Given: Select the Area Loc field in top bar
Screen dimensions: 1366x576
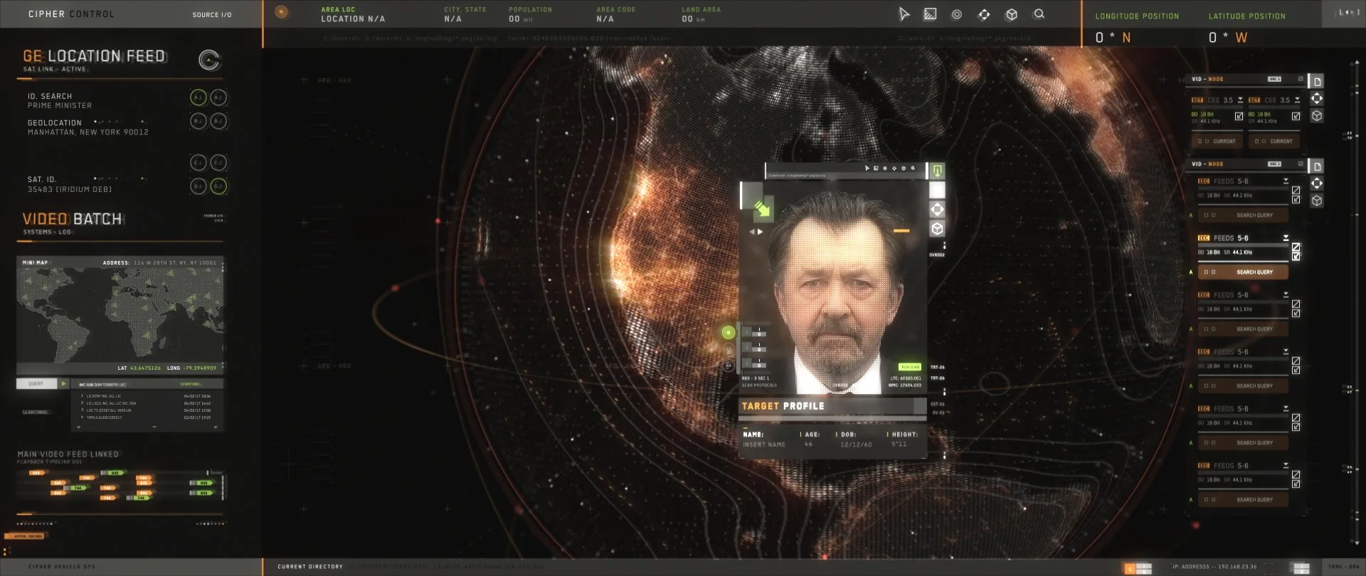Looking at the screenshot, I should pyautogui.click(x=353, y=14).
